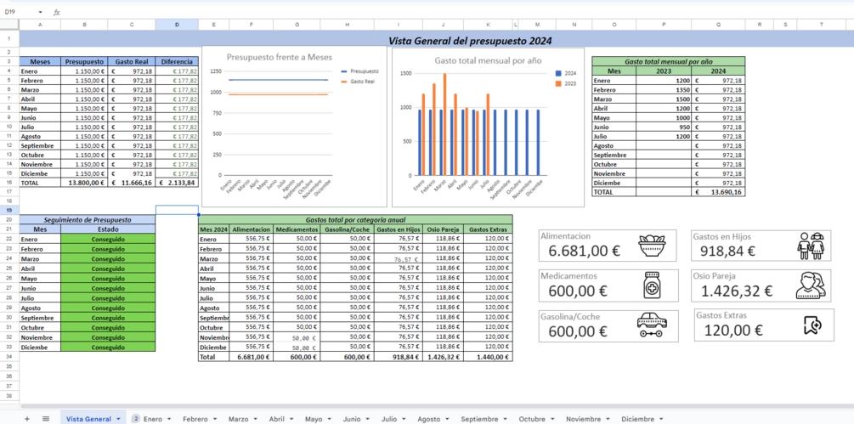Click orange Gasto Real legend swatch
The height and width of the screenshot is (424, 854).
point(343,81)
